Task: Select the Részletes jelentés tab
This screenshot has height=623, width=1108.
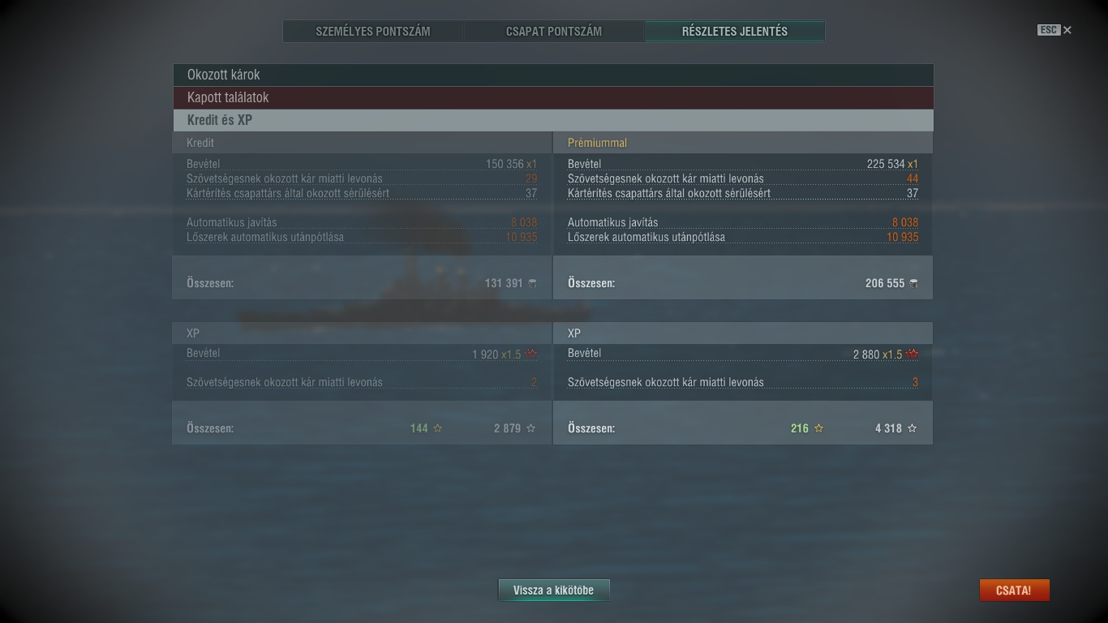Action: tap(735, 32)
